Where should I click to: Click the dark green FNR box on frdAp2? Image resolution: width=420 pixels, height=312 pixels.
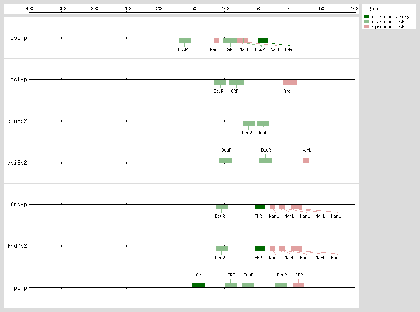pos(260,249)
